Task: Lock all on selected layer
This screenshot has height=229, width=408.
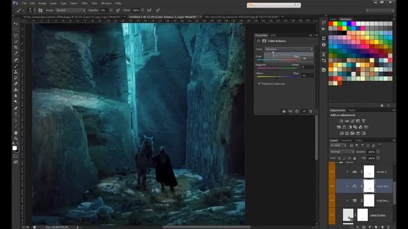Action: [354, 158]
